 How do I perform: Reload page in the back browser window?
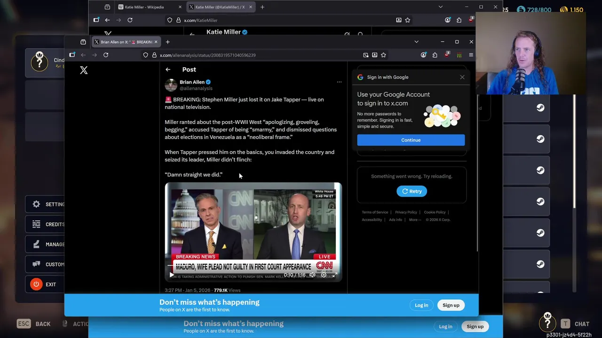pos(130,20)
